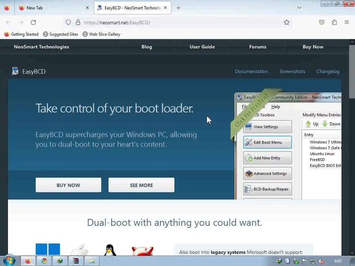Open NeoSmart Technologies home link
This screenshot has width=355, height=266.
point(42,47)
